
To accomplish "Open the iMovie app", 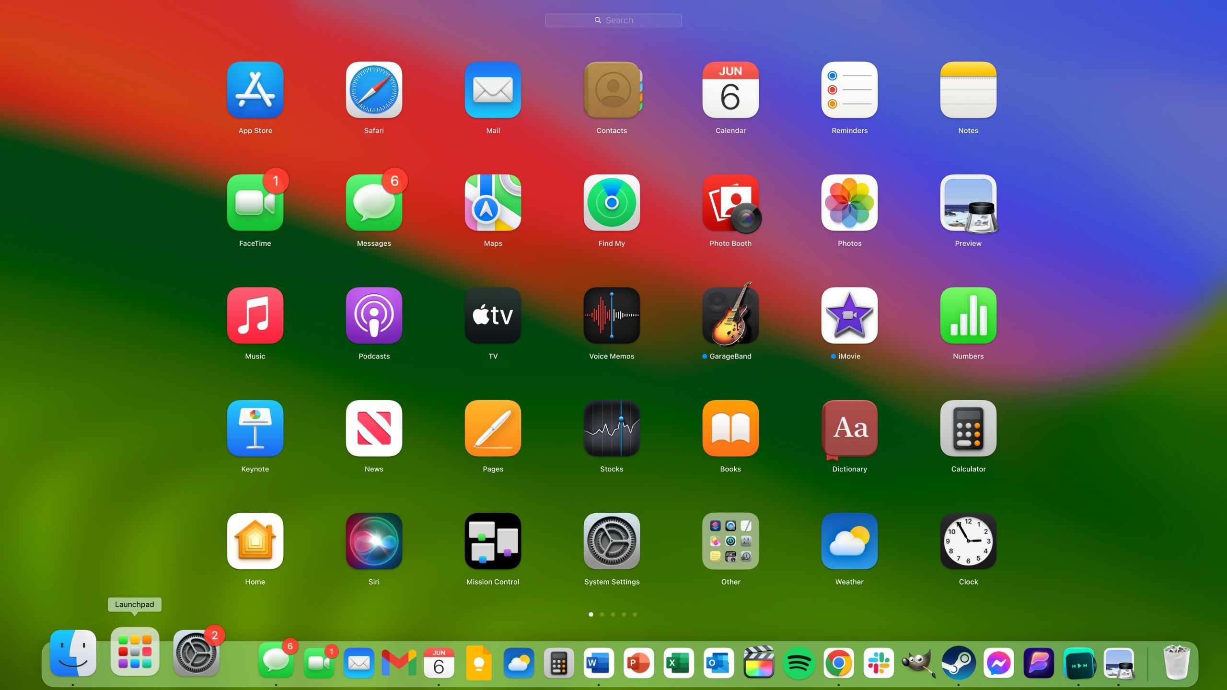I will pos(849,315).
